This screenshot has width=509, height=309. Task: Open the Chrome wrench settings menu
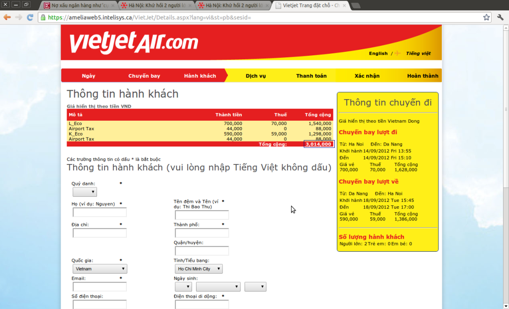click(501, 17)
